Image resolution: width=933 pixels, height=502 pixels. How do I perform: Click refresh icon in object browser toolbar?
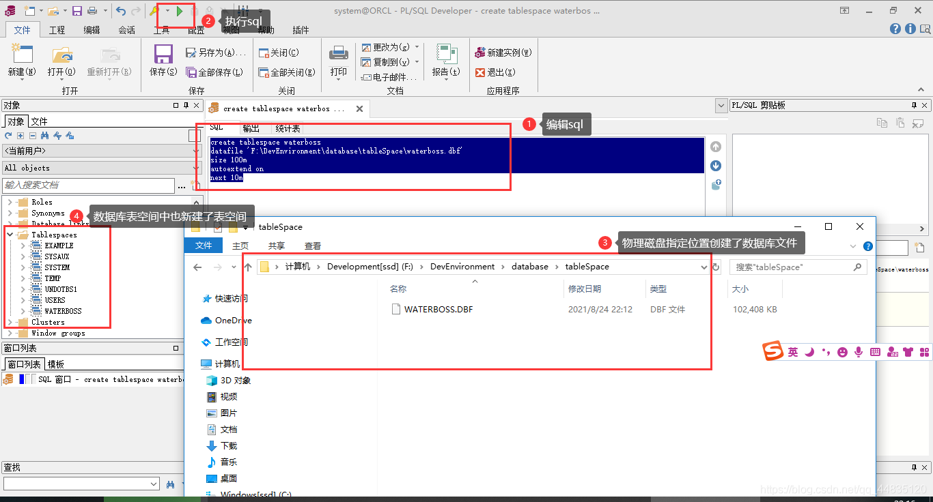(x=9, y=136)
